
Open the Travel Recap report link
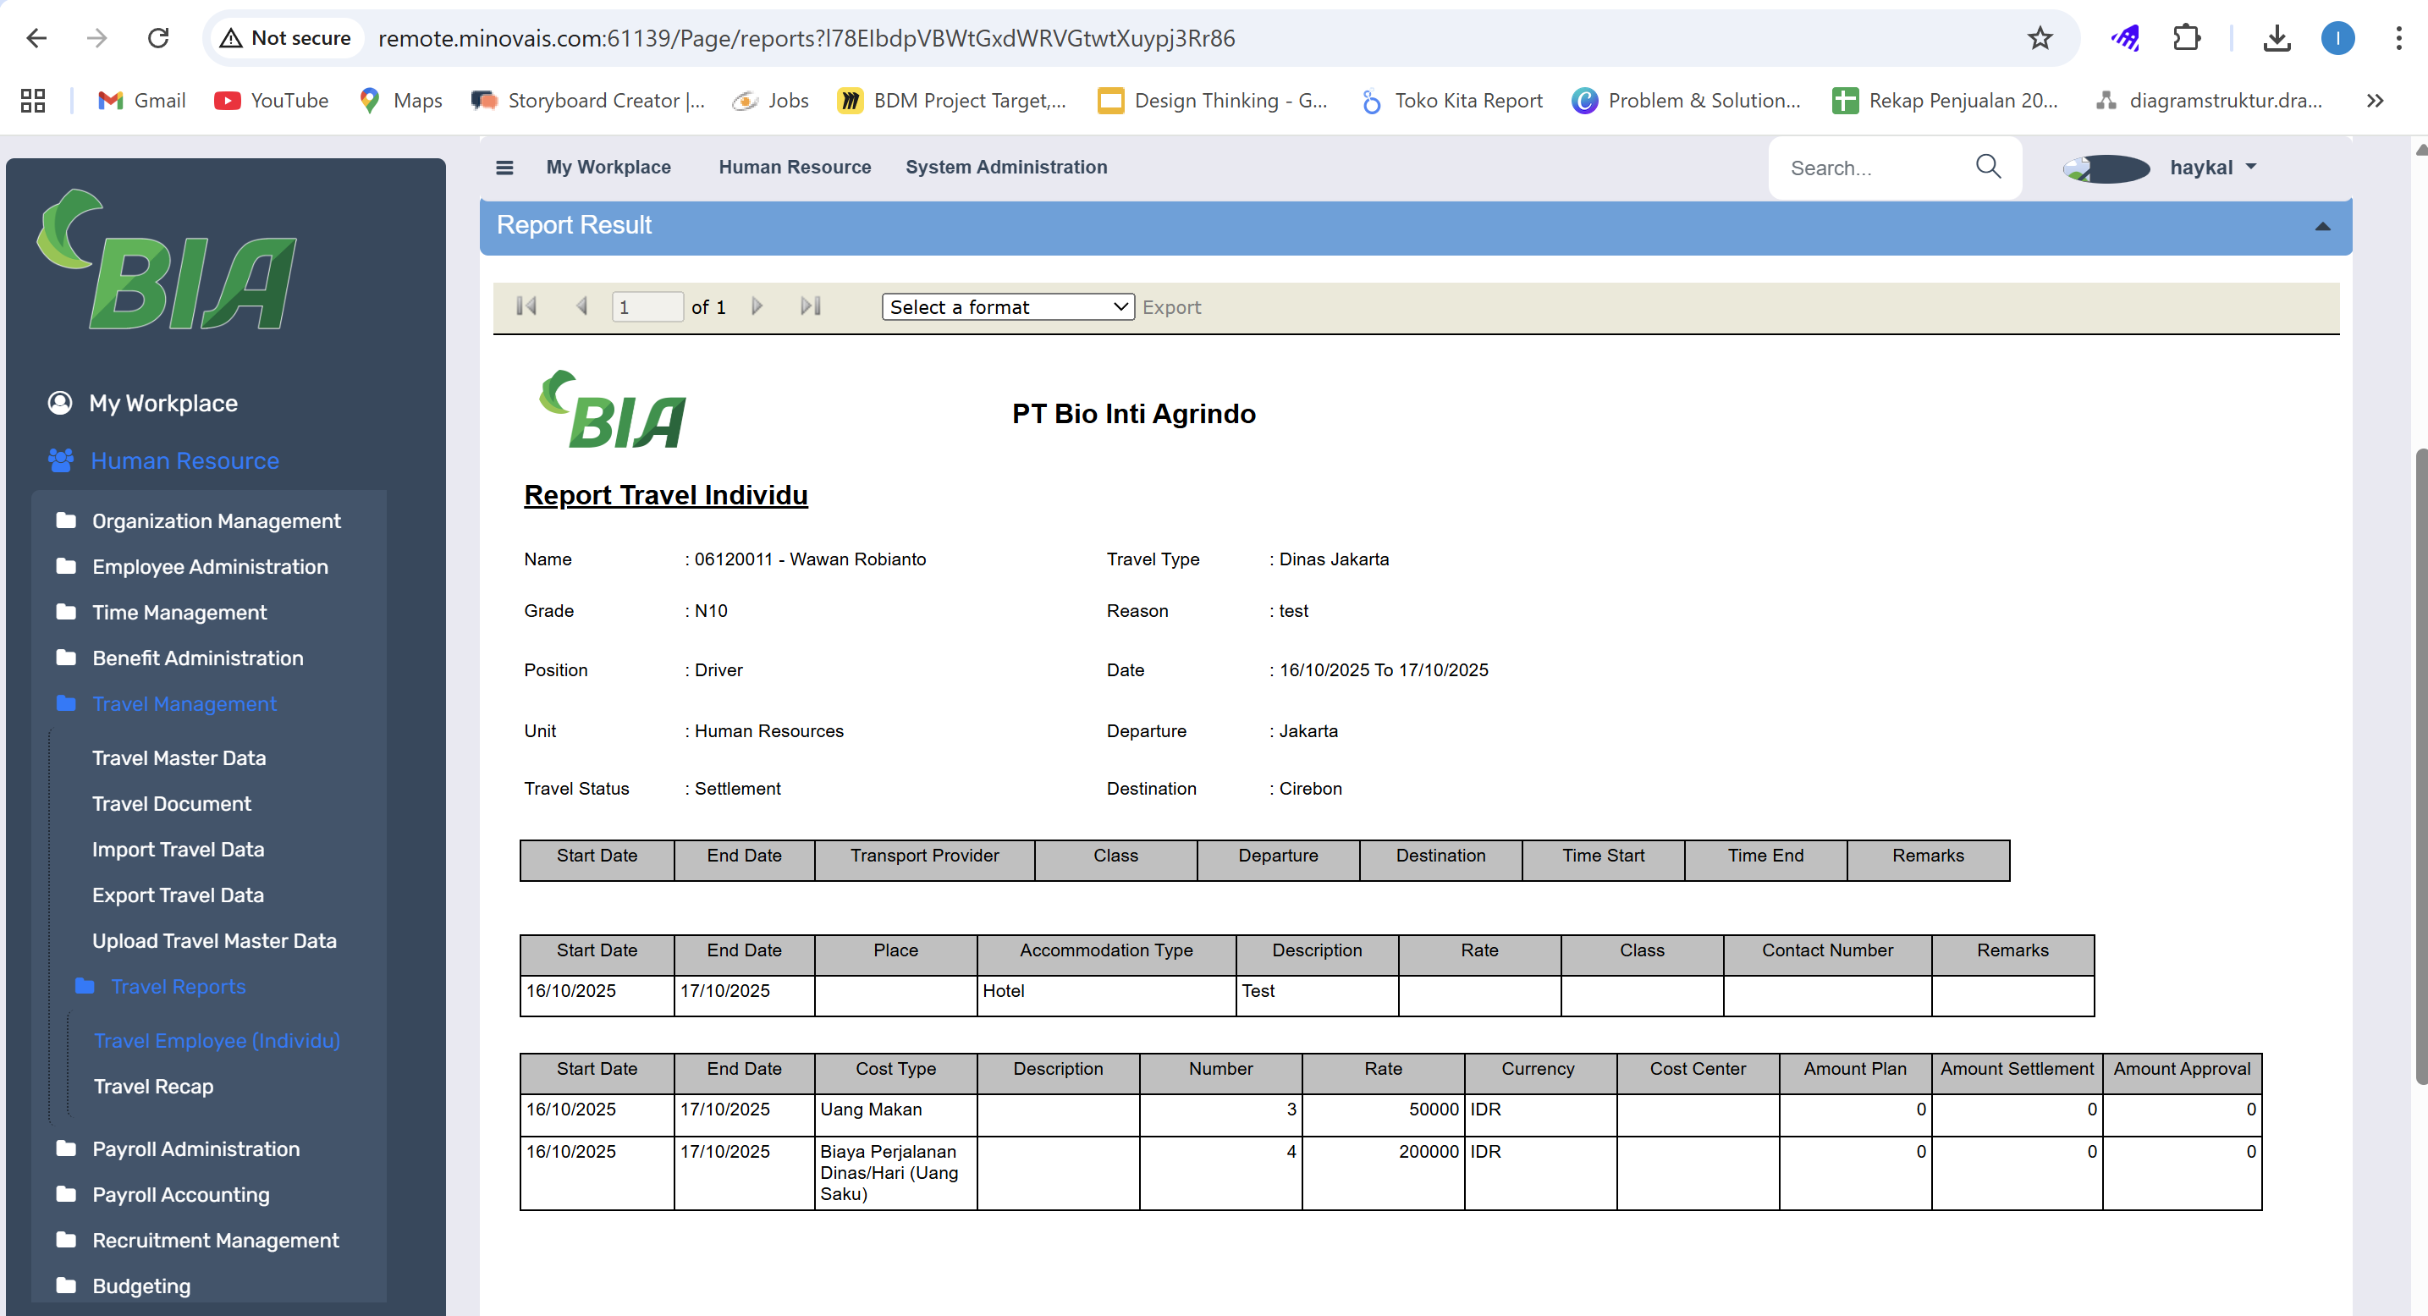click(152, 1086)
